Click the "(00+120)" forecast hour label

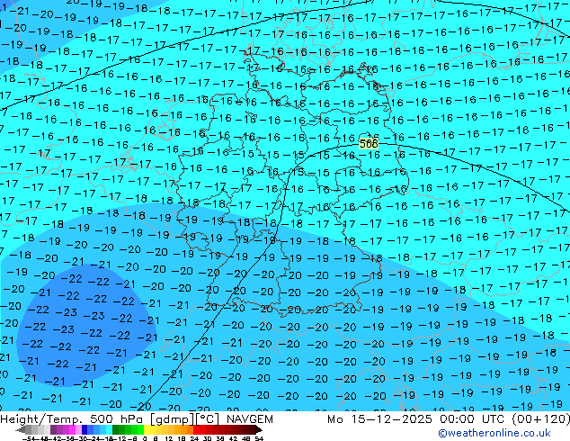pos(540,419)
